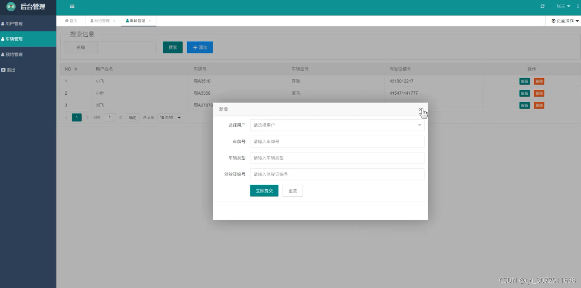This screenshot has height=288, width=581.
Task: Click the 确定 pagination button
Action: coord(133,117)
